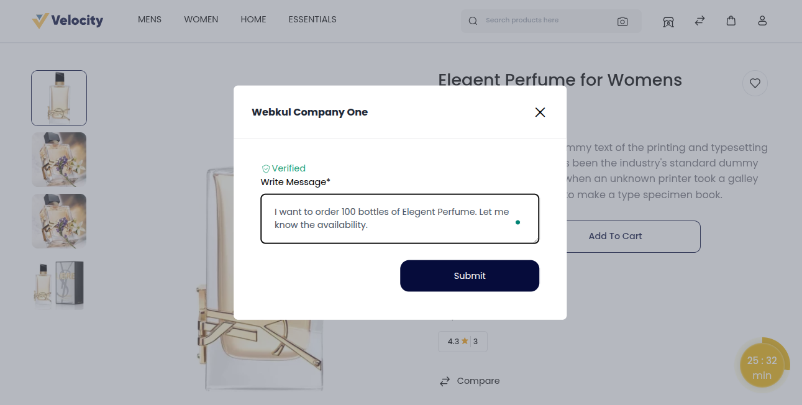Open the compare arrows icon in the header
The height and width of the screenshot is (405, 802).
pyautogui.click(x=699, y=20)
